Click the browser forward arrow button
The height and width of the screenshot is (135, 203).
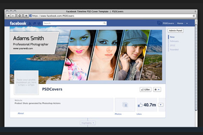13,16
